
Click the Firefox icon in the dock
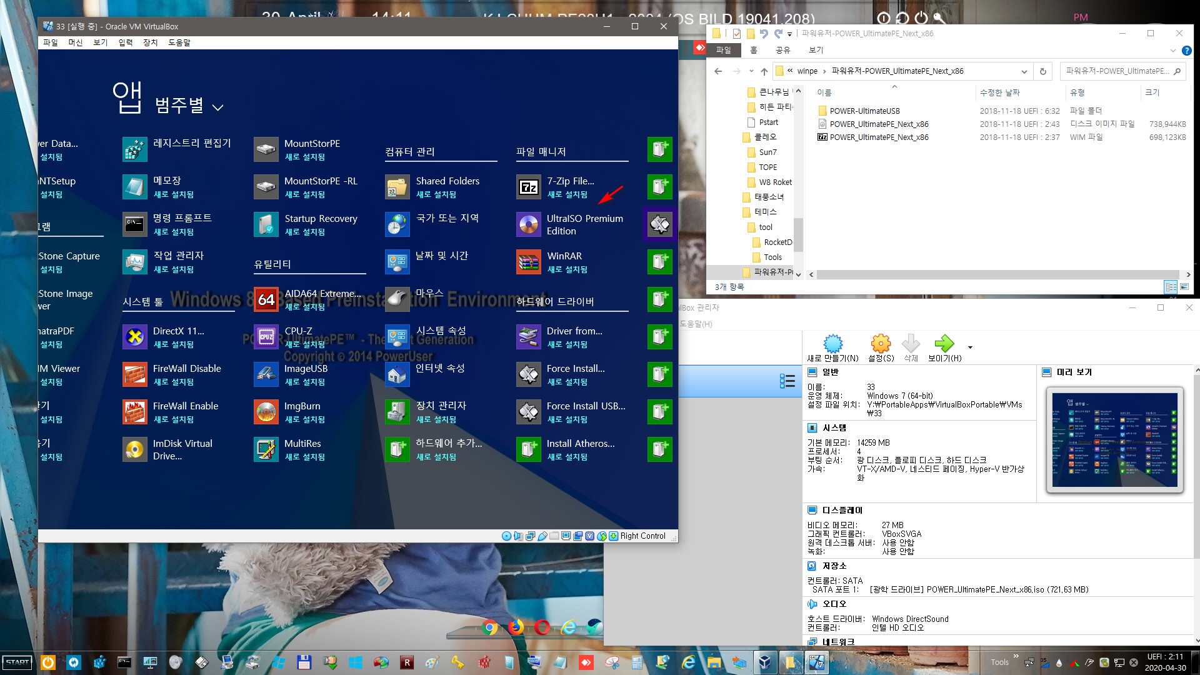pos(516,627)
